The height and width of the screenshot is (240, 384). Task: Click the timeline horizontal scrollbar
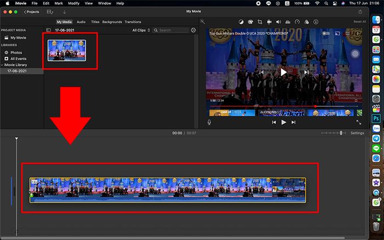pyautogui.click(x=172, y=238)
